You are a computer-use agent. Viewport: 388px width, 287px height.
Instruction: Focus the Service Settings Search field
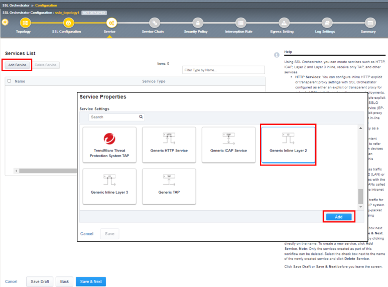116,117
